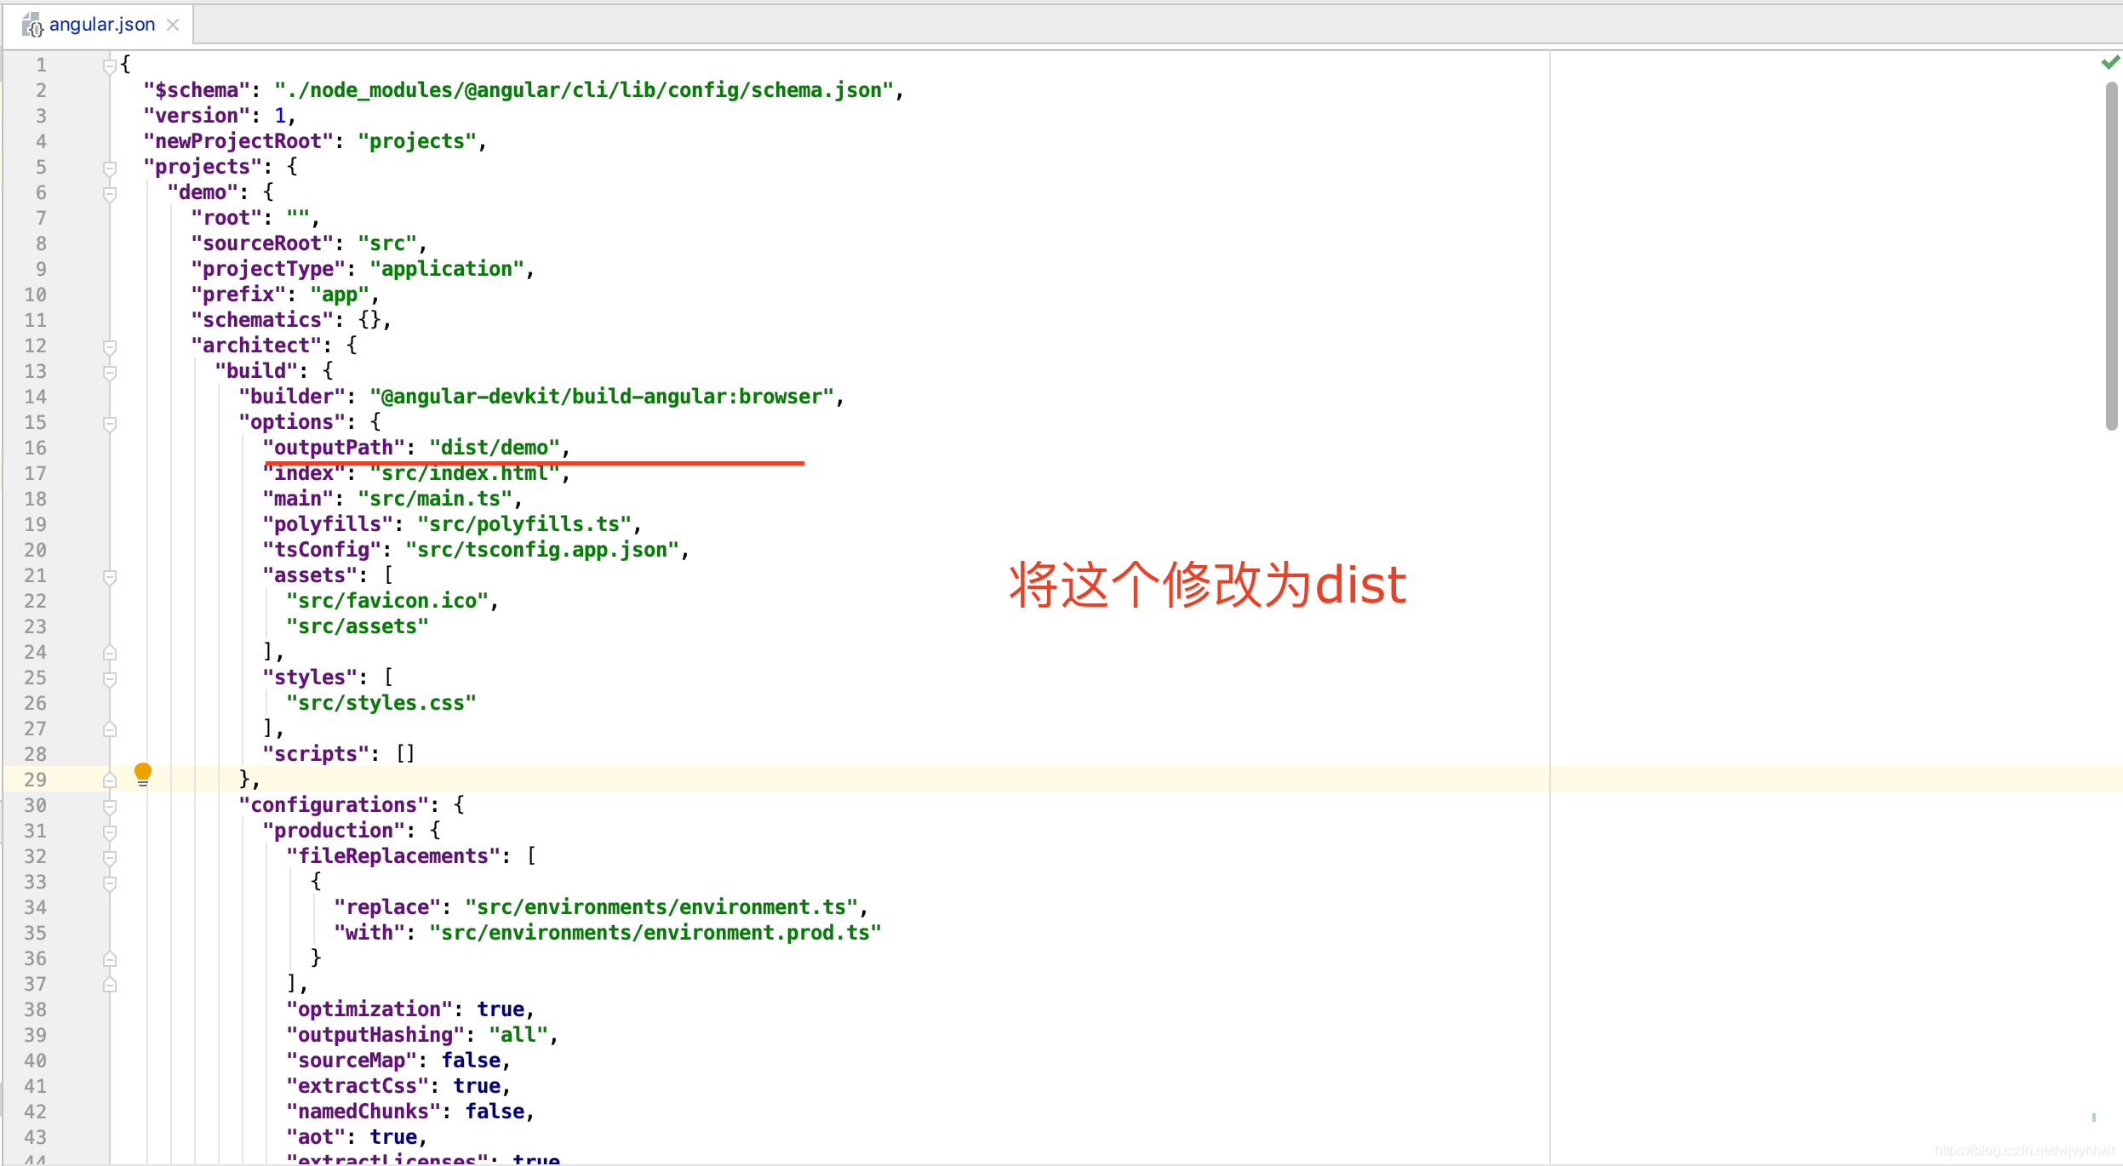Collapse the "demo" block fold marker

click(x=109, y=193)
